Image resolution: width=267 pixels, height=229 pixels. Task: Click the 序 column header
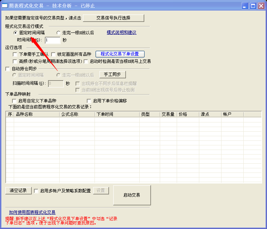(x=10, y=114)
